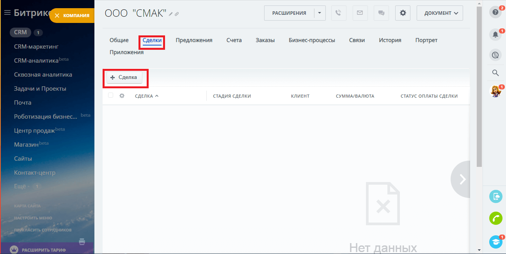Click the СТАДИЯ СДЕЛКИ column header
This screenshot has width=506, height=254.
[232, 96]
